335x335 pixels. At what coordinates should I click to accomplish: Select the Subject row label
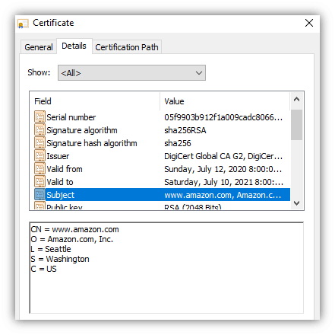pos(61,195)
